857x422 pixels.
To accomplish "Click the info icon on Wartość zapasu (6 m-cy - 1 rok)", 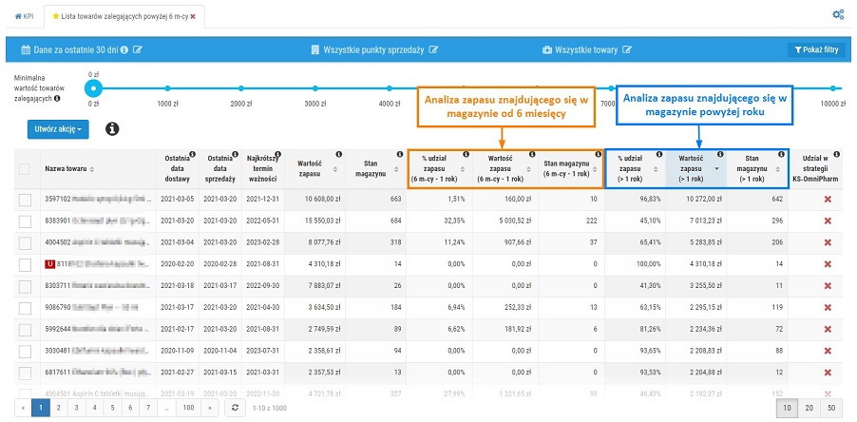I will pos(532,154).
